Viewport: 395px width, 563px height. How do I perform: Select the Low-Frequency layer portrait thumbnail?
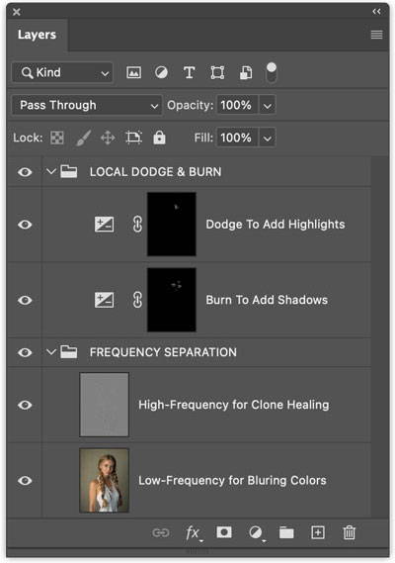point(105,481)
